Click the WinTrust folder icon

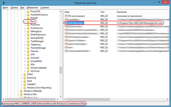pos(28,71)
